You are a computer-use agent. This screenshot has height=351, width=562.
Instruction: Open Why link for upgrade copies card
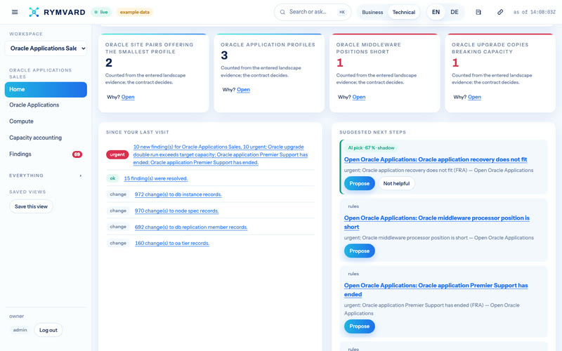click(474, 97)
